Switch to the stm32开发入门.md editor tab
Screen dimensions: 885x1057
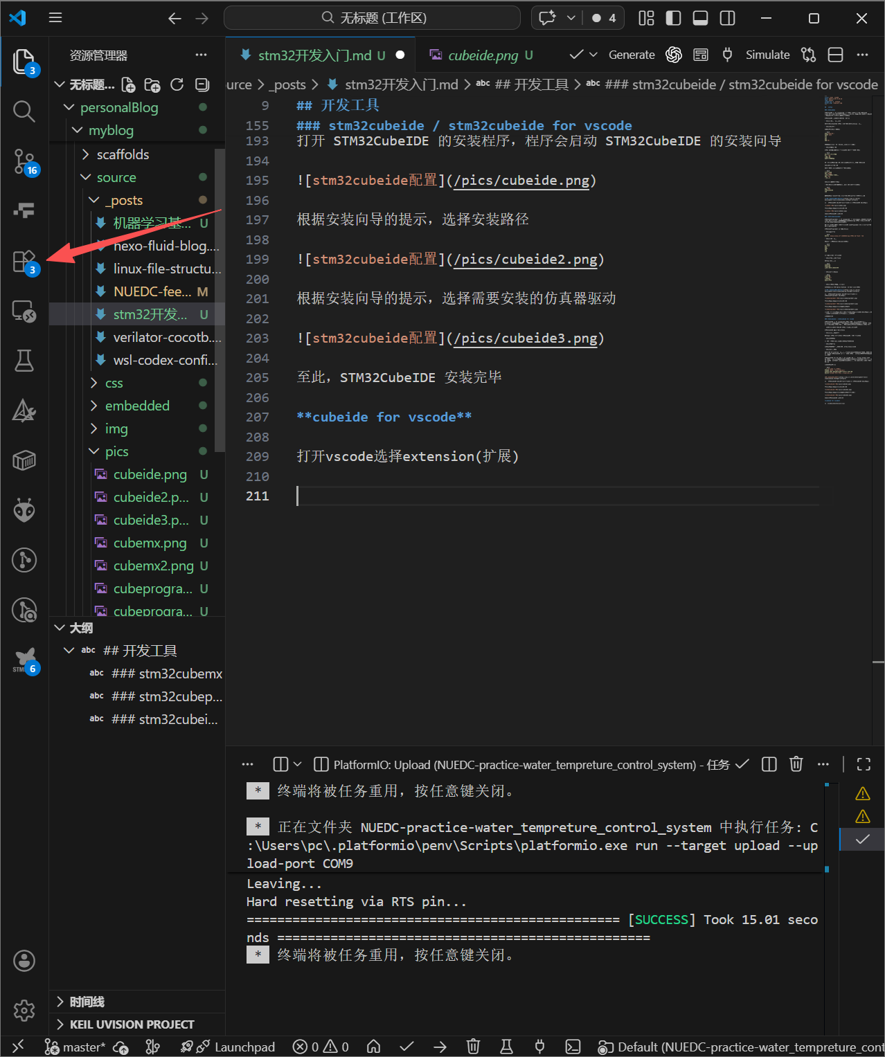[321, 55]
